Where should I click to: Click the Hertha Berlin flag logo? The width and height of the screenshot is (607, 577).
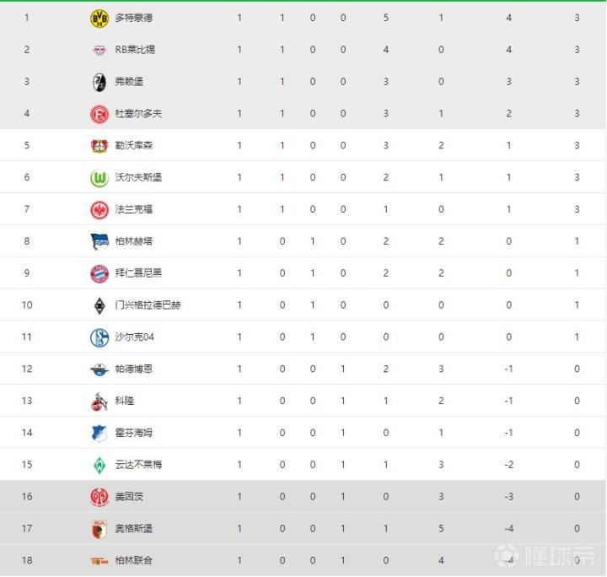point(99,241)
